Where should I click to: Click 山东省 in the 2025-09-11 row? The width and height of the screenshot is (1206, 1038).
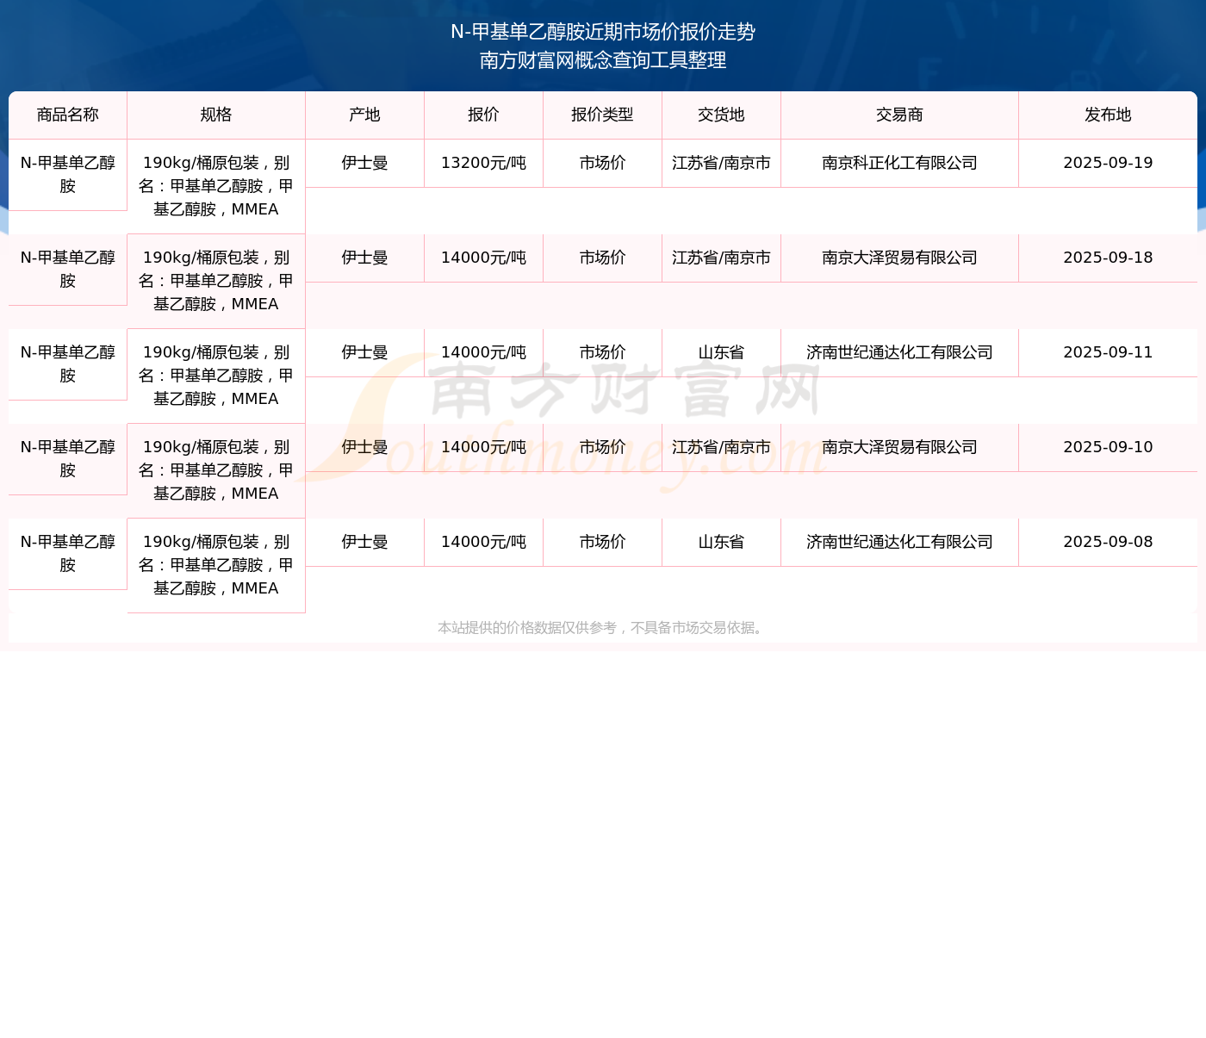pos(722,352)
